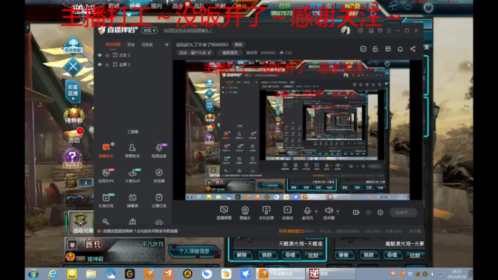
Task: Expand the chevron at left screen edge
Action: click(x=27, y=27)
